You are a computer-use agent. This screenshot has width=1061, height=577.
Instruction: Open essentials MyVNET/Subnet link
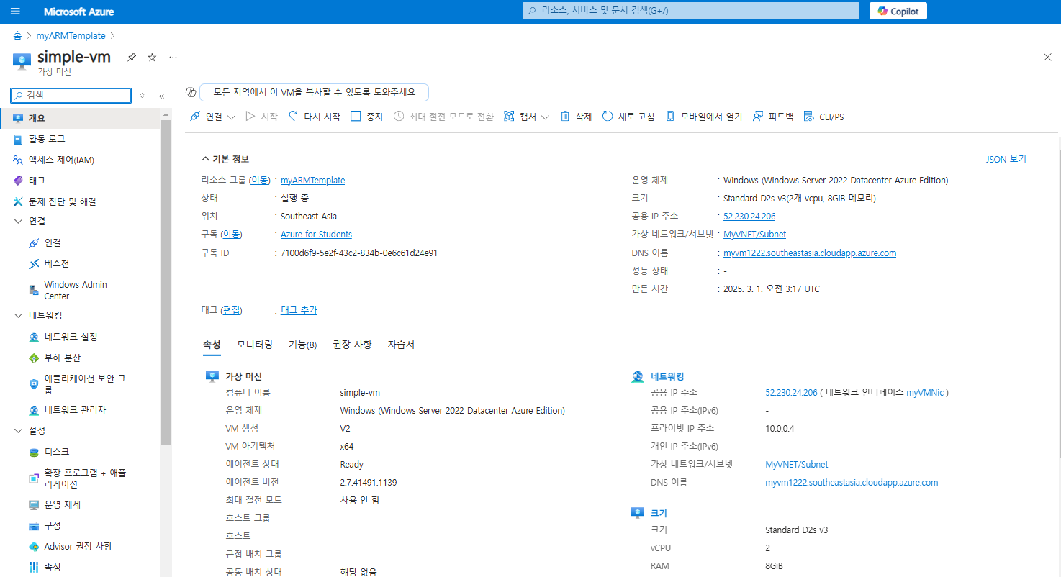[754, 235]
